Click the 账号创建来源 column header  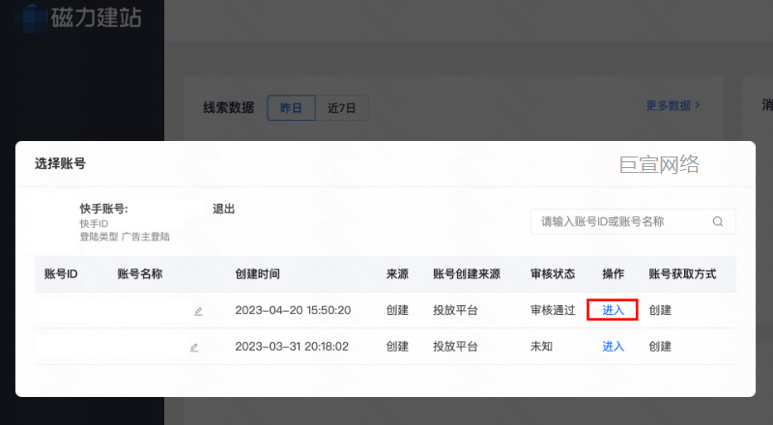[x=467, y=274]
